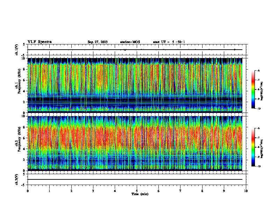Click time axis tick label "3"

93,191
